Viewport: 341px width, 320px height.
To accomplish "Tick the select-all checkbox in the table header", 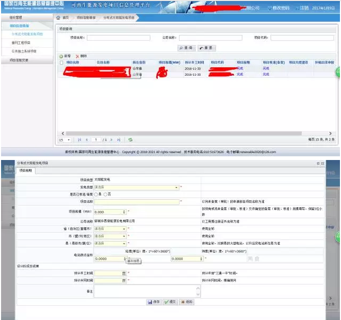I will pos(61,63).
